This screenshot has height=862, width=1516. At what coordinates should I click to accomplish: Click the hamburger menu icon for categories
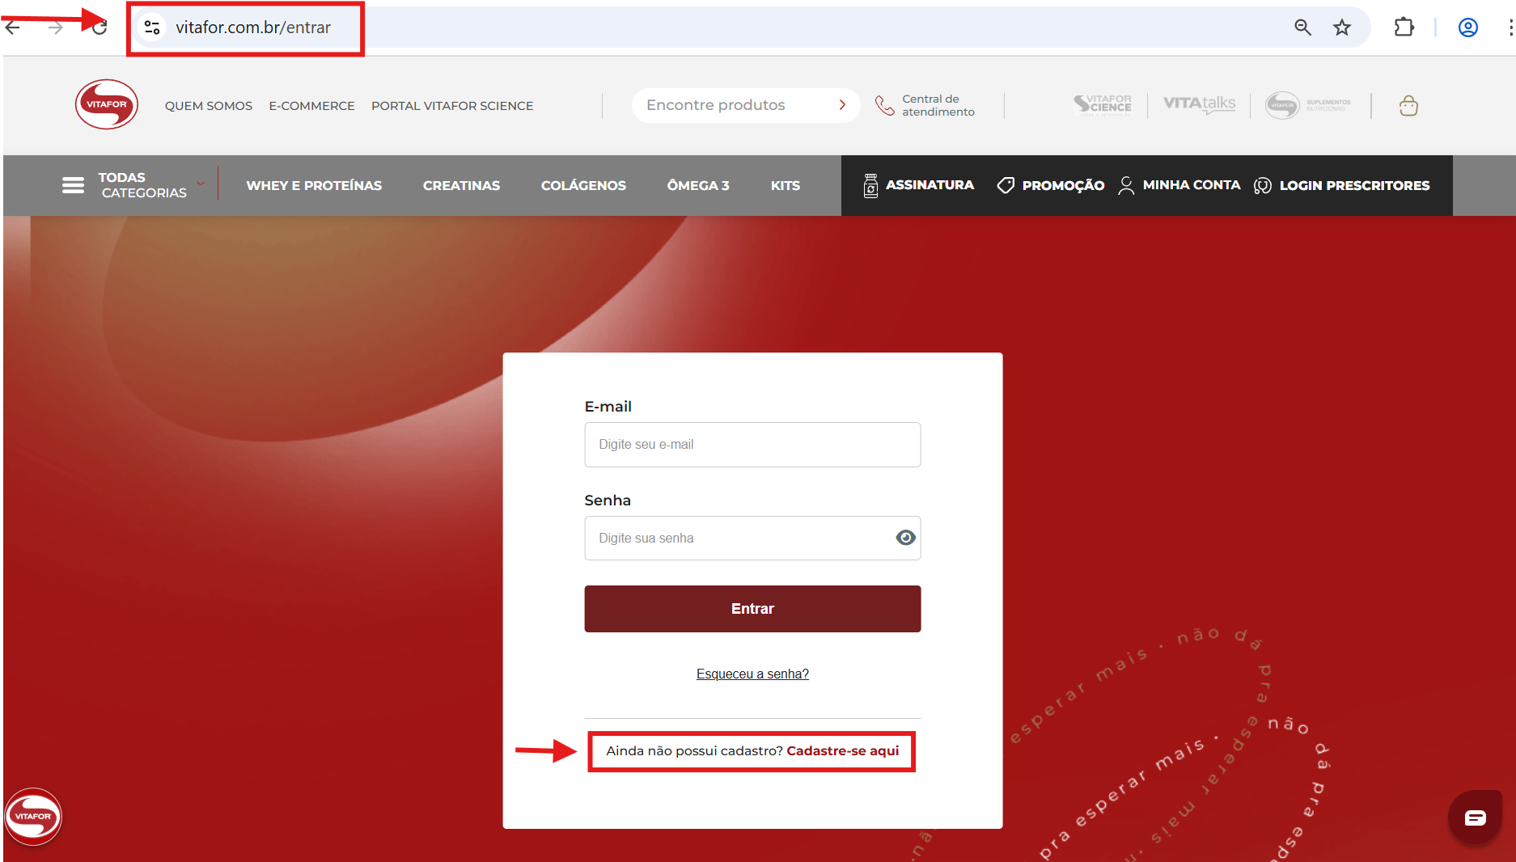(x=73, y=185)
